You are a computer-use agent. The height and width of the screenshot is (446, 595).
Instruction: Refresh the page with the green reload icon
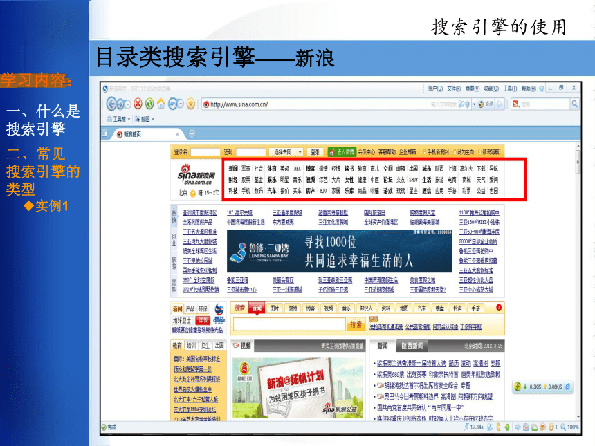(x=149, y=104)
